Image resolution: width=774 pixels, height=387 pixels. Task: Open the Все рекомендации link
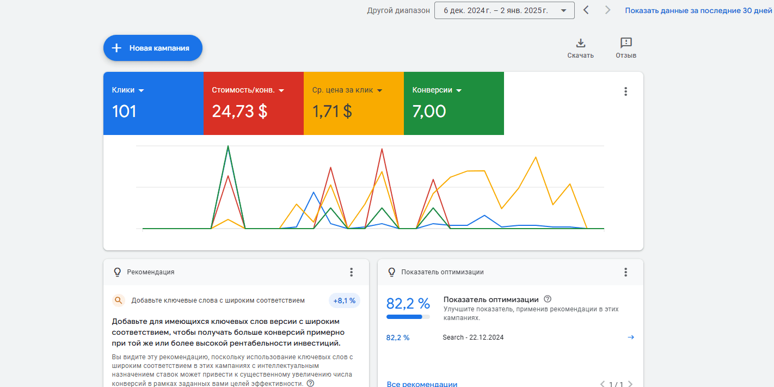(x=422, y=384)
